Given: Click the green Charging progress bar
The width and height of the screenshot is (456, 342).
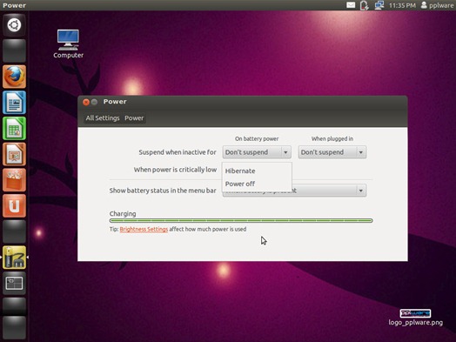Looking at the screenshot, I should pos(241,221).
